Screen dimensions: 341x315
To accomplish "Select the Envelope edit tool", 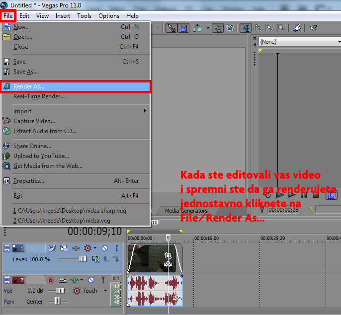I will point(257,28).
